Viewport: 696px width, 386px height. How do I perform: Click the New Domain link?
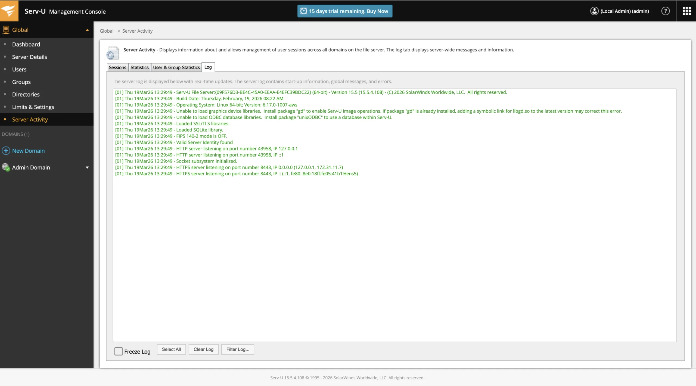pyautogui.click(x=28, y=151)
